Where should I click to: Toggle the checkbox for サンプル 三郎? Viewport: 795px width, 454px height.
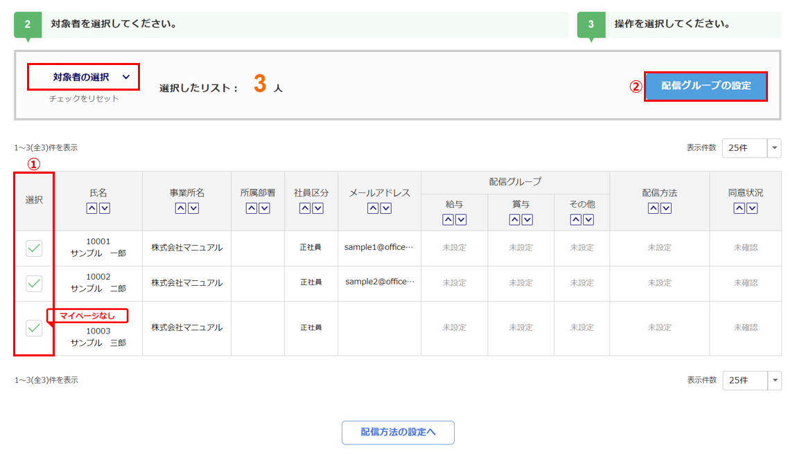pos(34,329)
